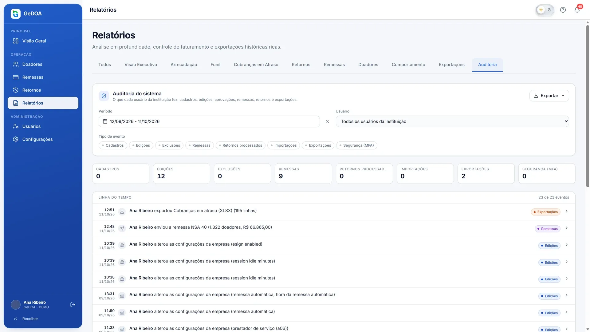590x332 pixels.
Task: Open the Exportações tab
Action: pyautogui.click(x=451, y=65)
